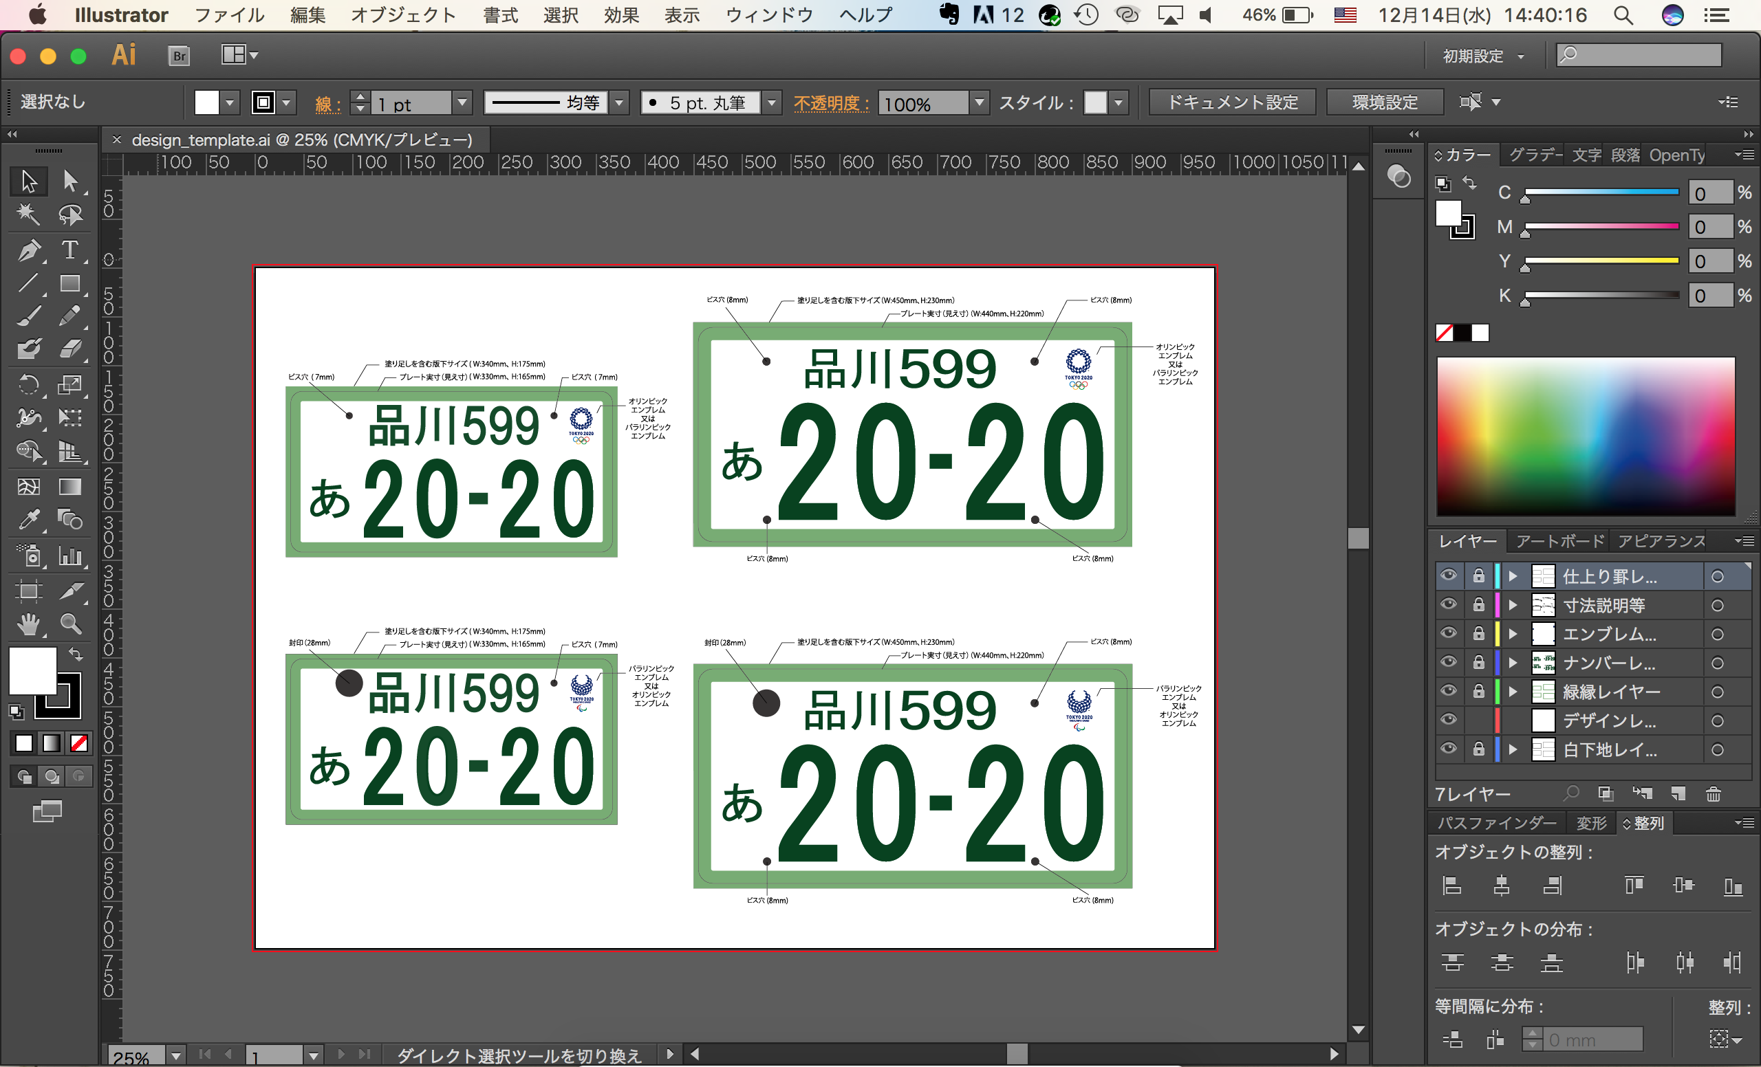
Task: Open the 効果 menu
Action: pyautogui.click(x=621, y=15)
